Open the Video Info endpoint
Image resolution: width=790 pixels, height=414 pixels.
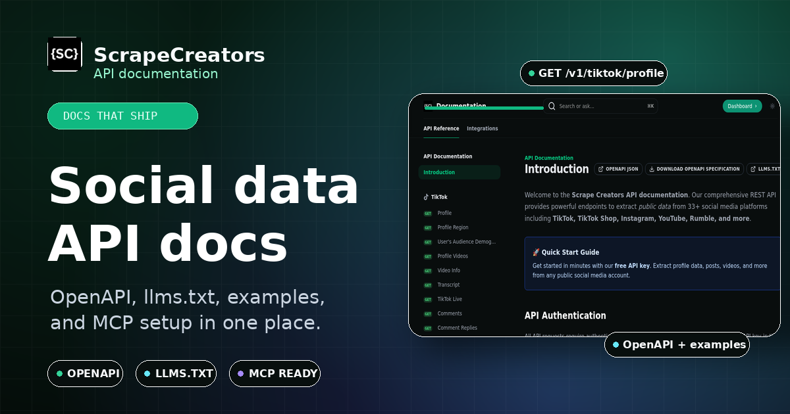point(449,271)
